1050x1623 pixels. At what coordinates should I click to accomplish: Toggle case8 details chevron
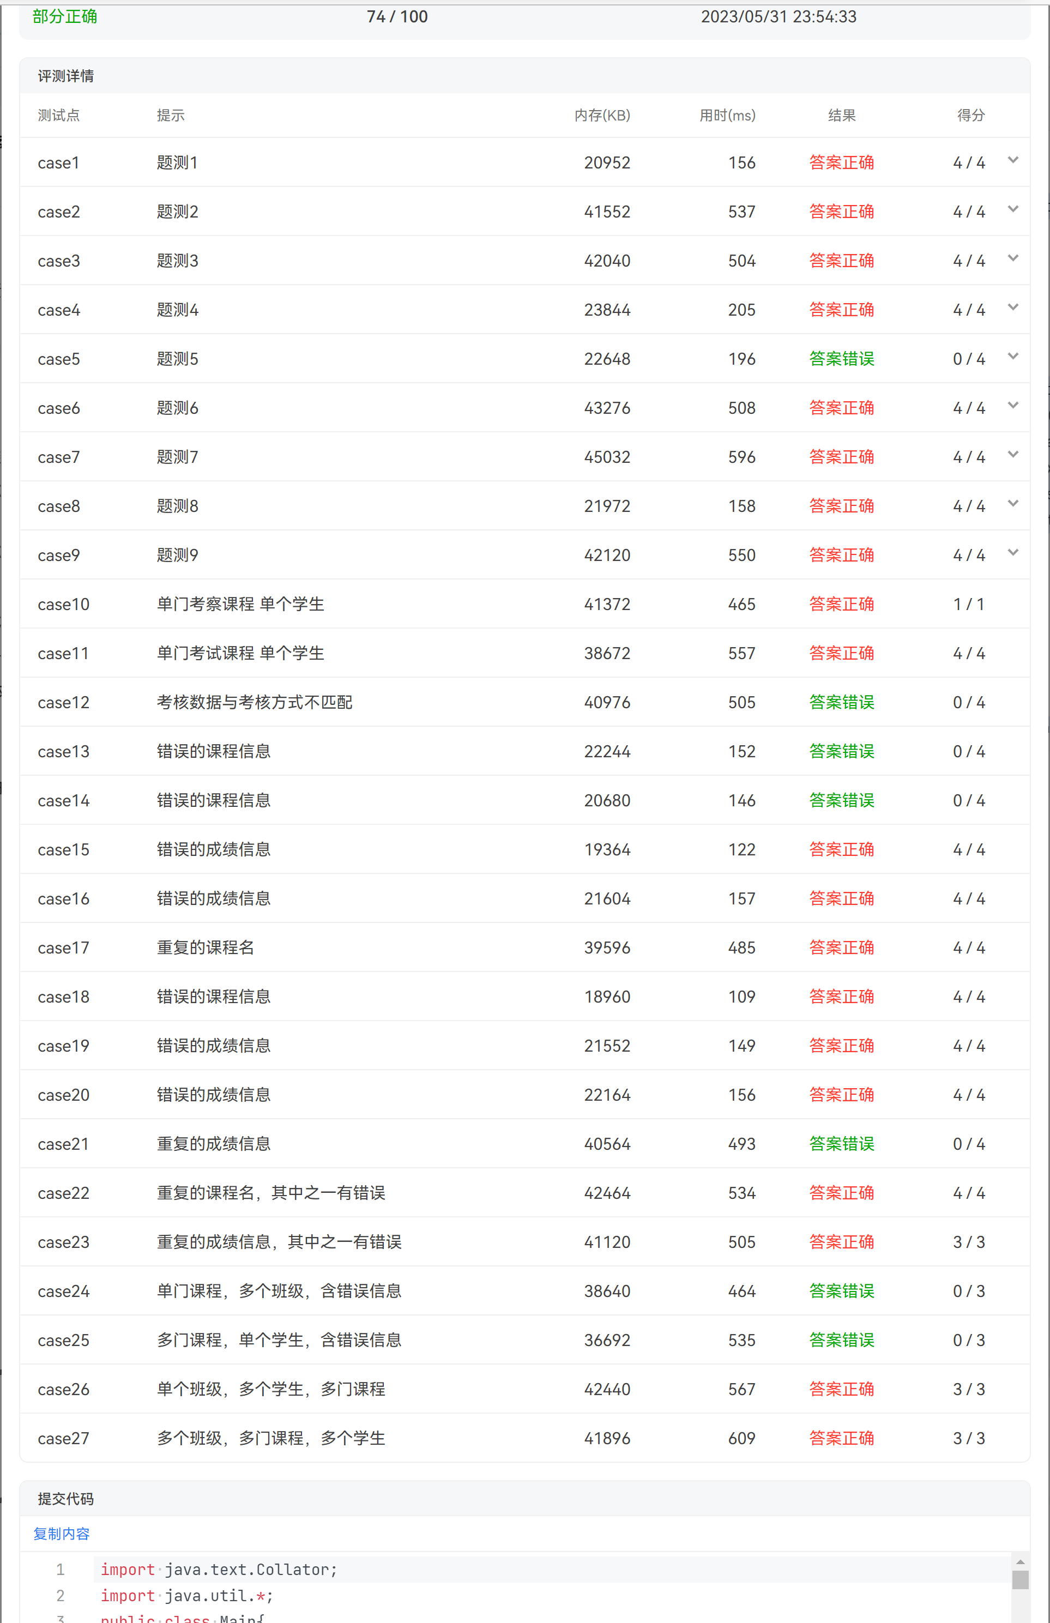tap(1012, 504)
